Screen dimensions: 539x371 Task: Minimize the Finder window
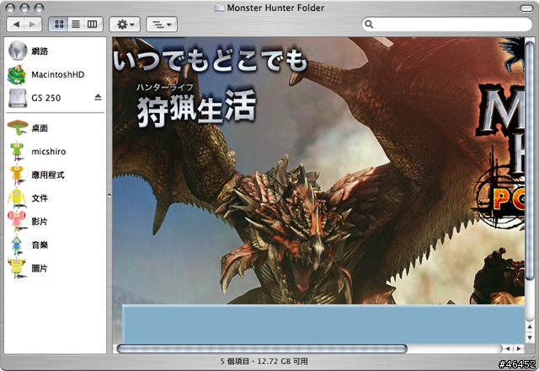click(24, 8)
